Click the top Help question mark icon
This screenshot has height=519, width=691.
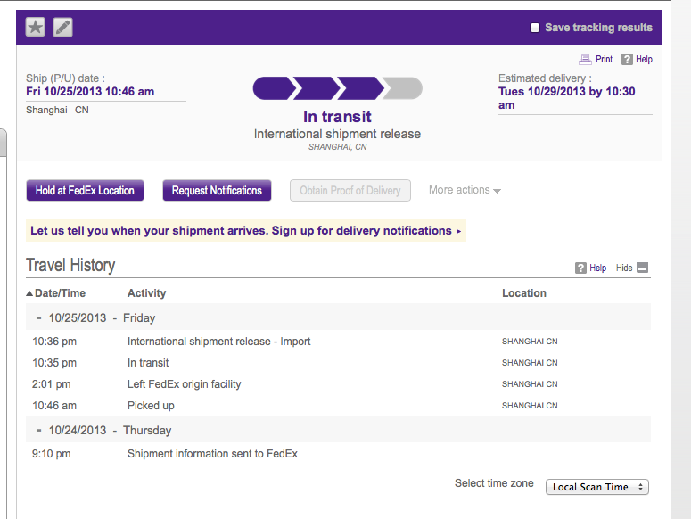click(627, 60)
